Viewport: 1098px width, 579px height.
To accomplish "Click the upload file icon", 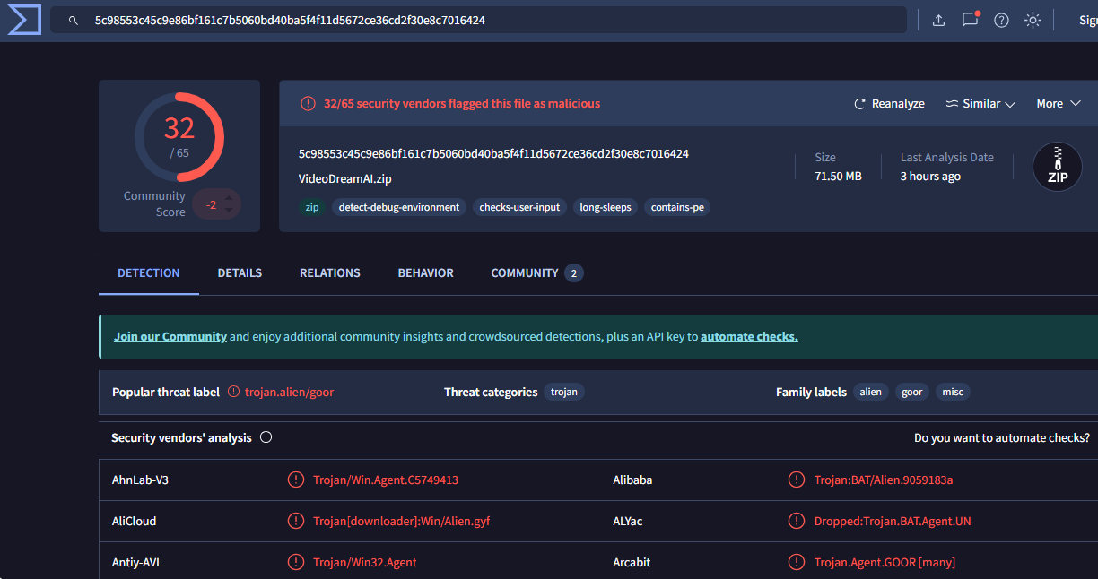I will coord(938,20).
